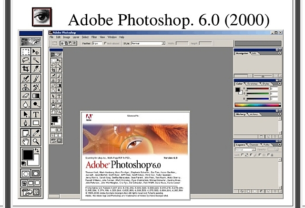The width and height of the screenshot is (305, 208).
Task: Choose Standard screen mode in enlarged toolbox
Action: [x=24, y=183]
